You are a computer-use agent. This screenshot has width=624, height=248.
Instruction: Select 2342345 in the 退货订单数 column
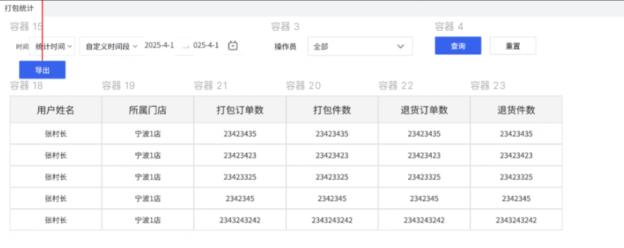pos(424,198)
